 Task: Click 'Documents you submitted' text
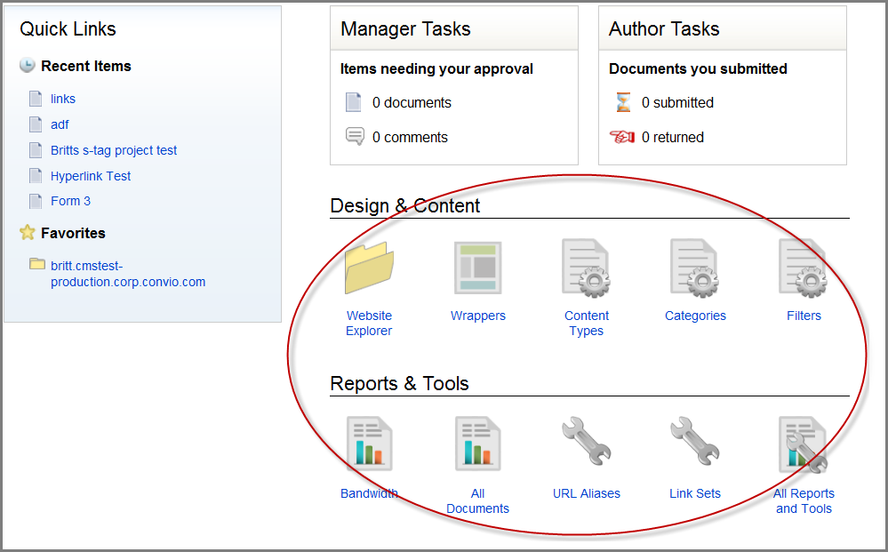tap(698, 68)
